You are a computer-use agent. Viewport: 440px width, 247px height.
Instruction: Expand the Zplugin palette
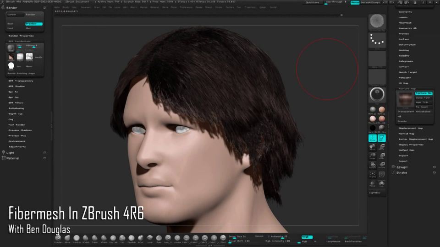pos(402,167)
